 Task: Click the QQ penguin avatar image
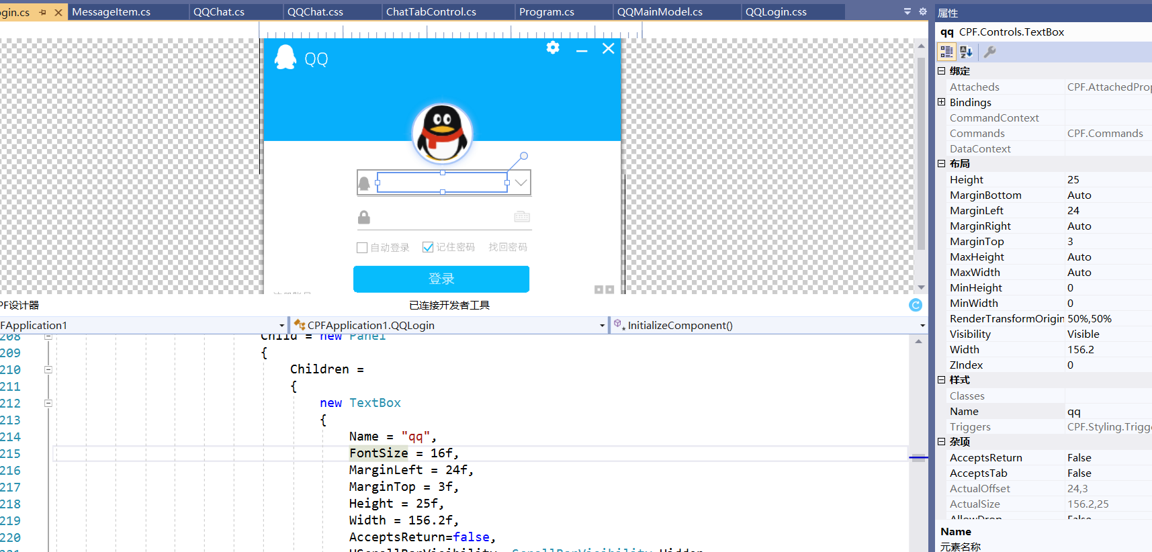[442, 133]
